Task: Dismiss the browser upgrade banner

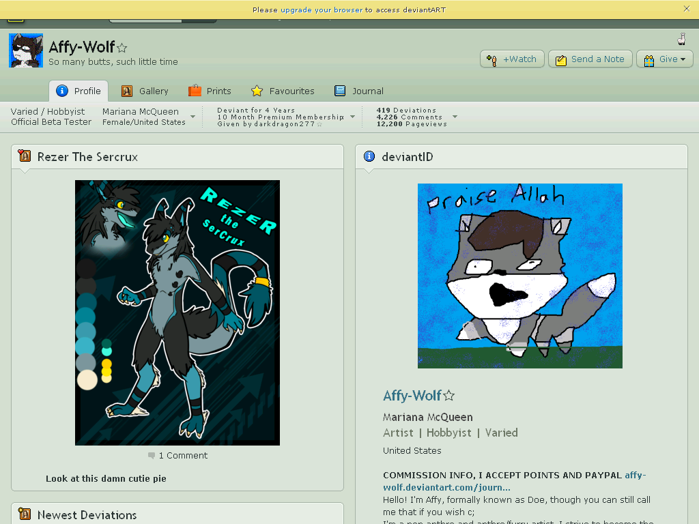Action: point(687,8)
